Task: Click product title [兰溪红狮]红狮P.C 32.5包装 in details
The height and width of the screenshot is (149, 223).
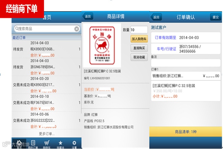Action: (102, 71)
